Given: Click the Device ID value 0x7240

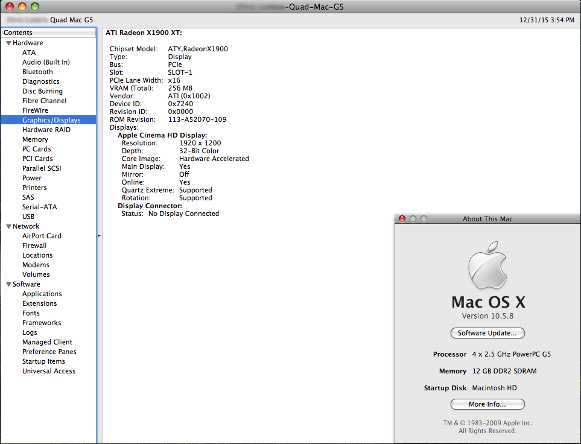Looking at the screenshot, I should tap(180, 104).
